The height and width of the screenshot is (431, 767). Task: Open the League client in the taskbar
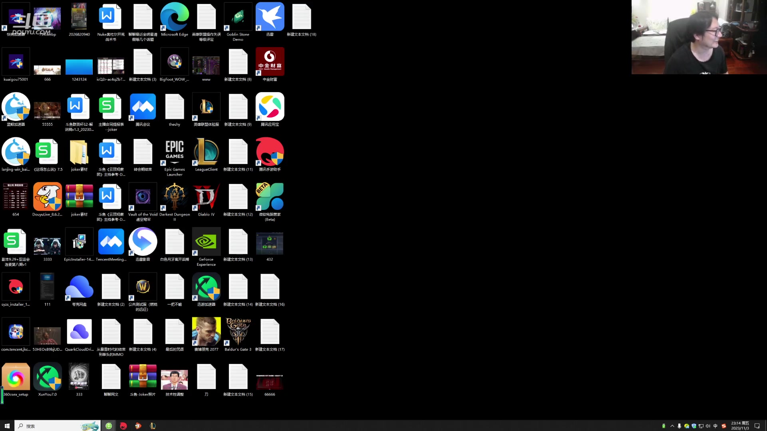pyautogui.click(x=153, y=426)
